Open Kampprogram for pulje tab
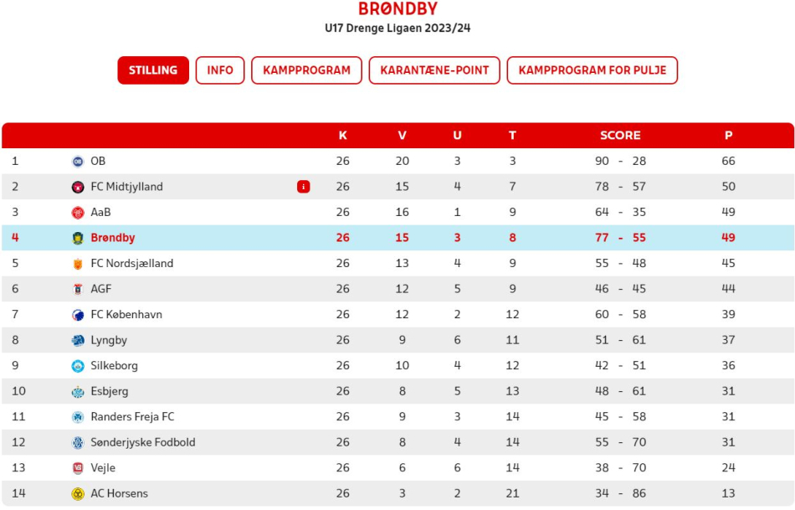The height and width of the screenshot is (510, 795). click(x=592, y=70)
